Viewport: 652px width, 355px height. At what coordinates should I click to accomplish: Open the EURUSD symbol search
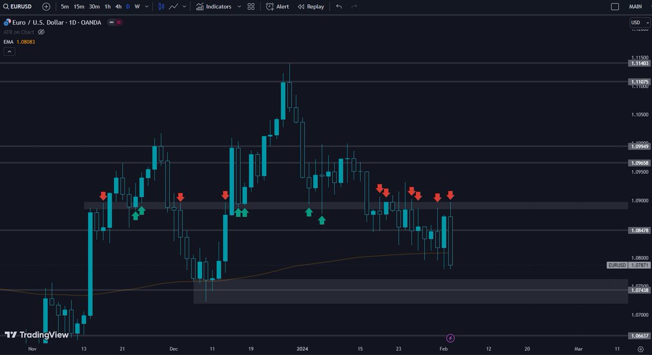[18, 7]
